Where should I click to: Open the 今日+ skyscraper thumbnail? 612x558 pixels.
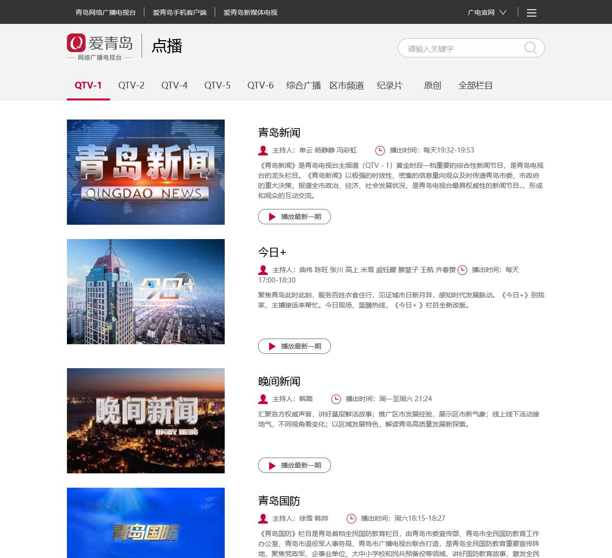click(146, 292)
